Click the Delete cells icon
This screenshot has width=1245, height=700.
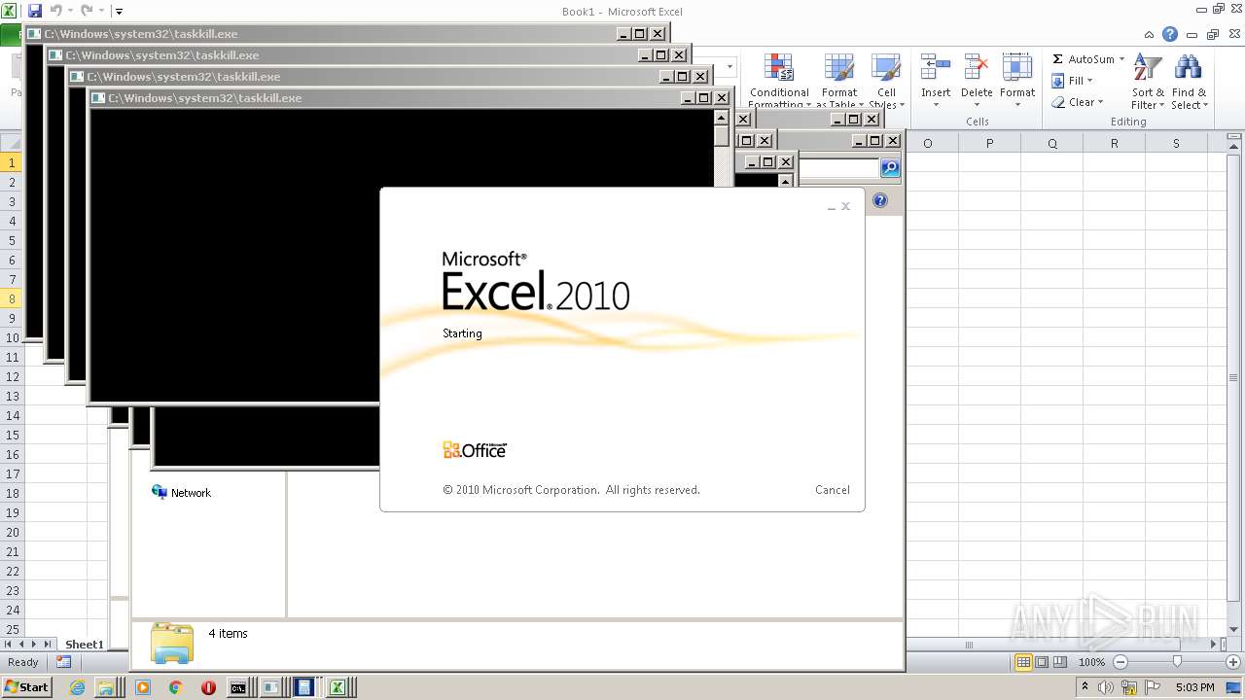click(977, 68)
